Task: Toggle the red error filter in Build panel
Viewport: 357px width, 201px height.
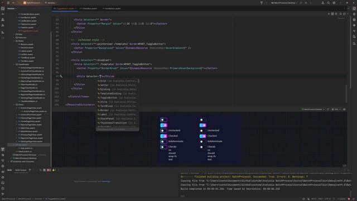Action: 49,170
